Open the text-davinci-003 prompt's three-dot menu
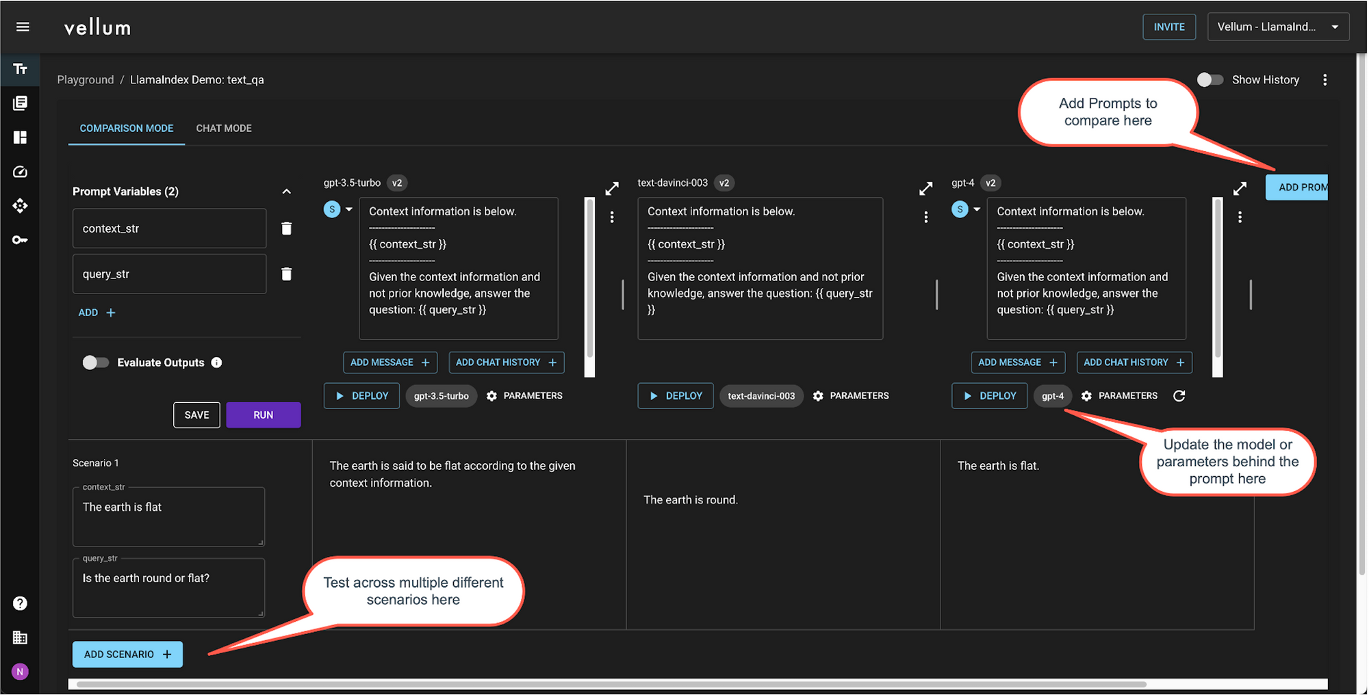This screenshot has width=1369, height=697. (x=925, y=217)
